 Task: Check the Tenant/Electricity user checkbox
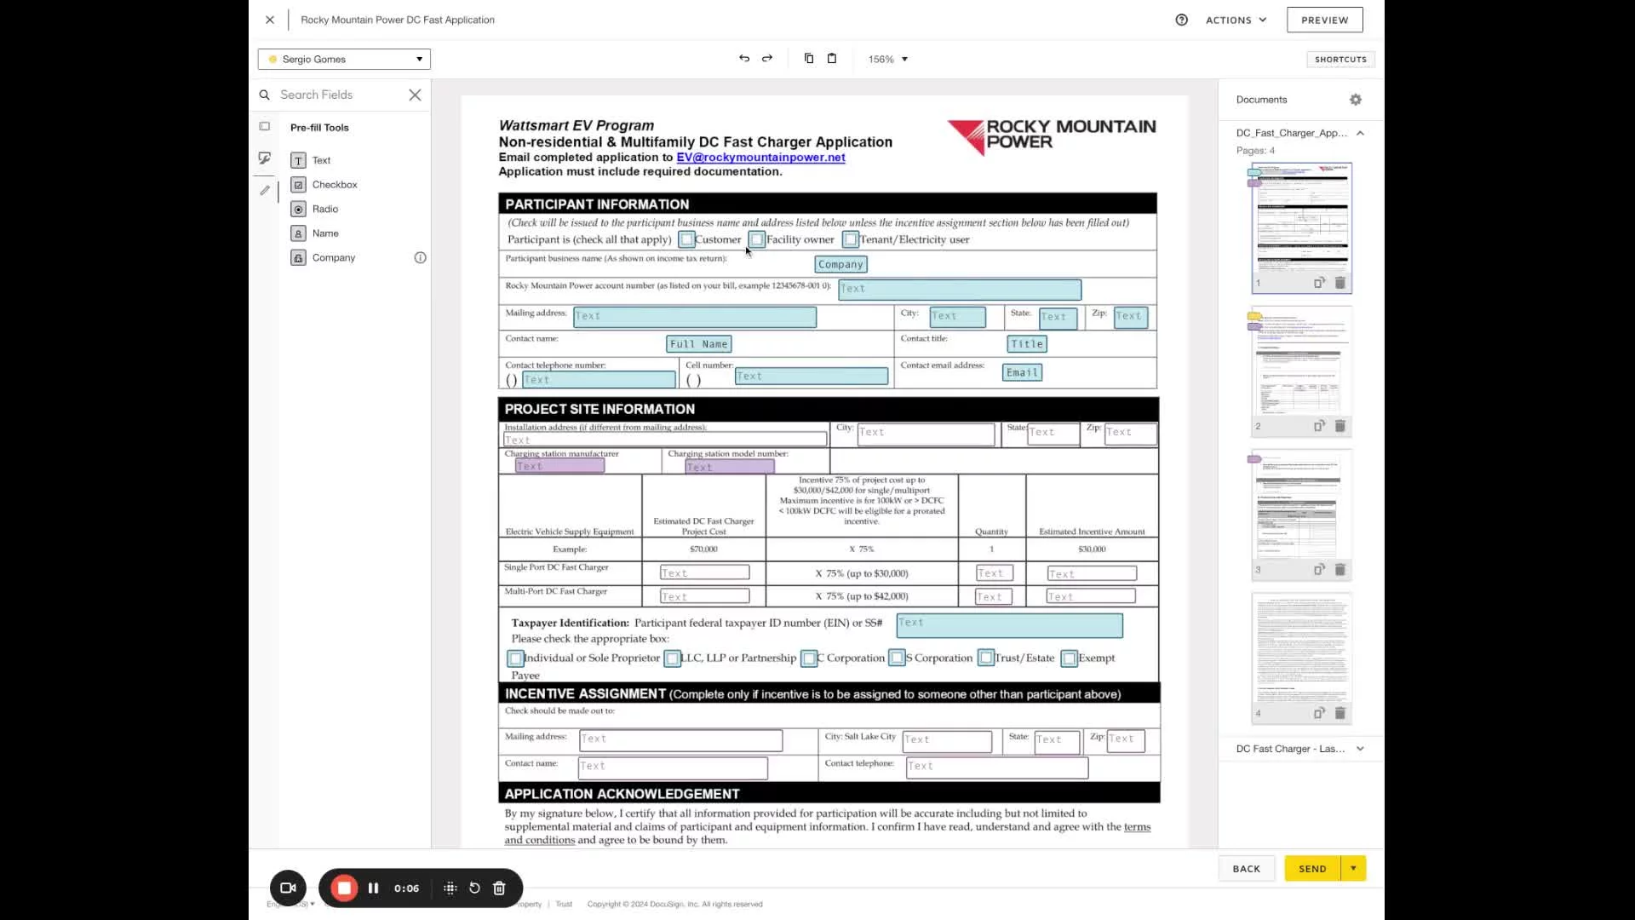coord(850,239)
